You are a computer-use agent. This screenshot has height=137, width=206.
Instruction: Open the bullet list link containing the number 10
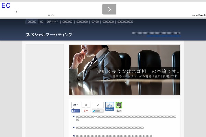pyautogui.click(x=126, y=118)
